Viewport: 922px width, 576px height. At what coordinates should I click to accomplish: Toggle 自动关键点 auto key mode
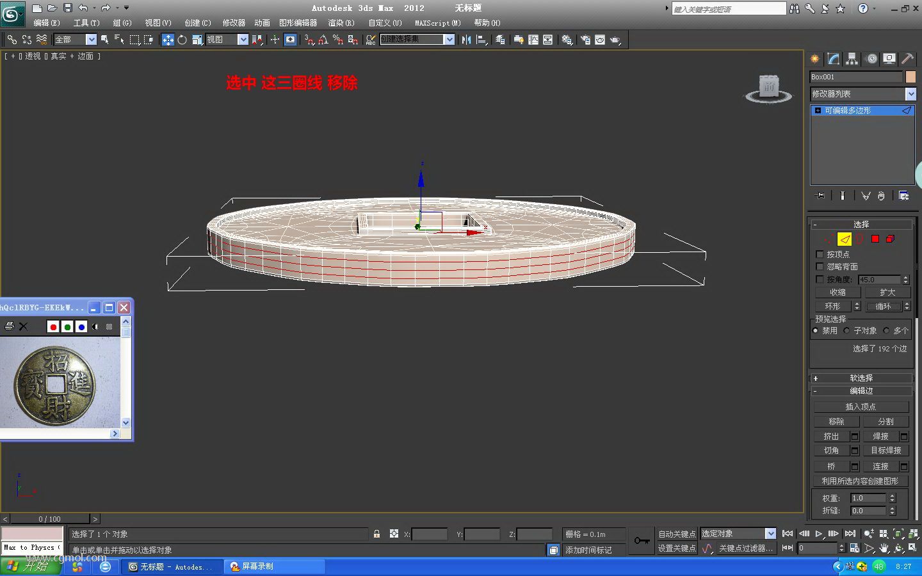(677, 534)
